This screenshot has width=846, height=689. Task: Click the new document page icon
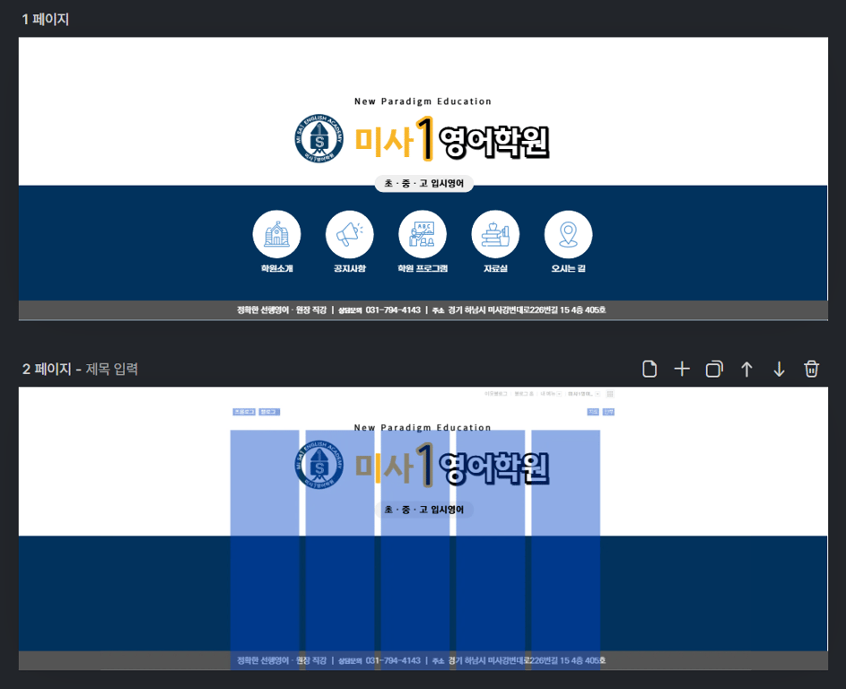click(x=650, y=369)
